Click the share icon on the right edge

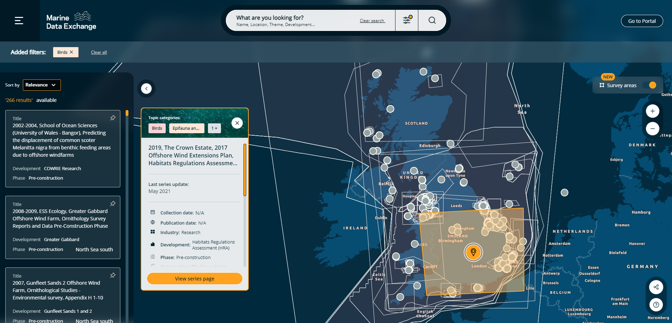pos(656,287)
